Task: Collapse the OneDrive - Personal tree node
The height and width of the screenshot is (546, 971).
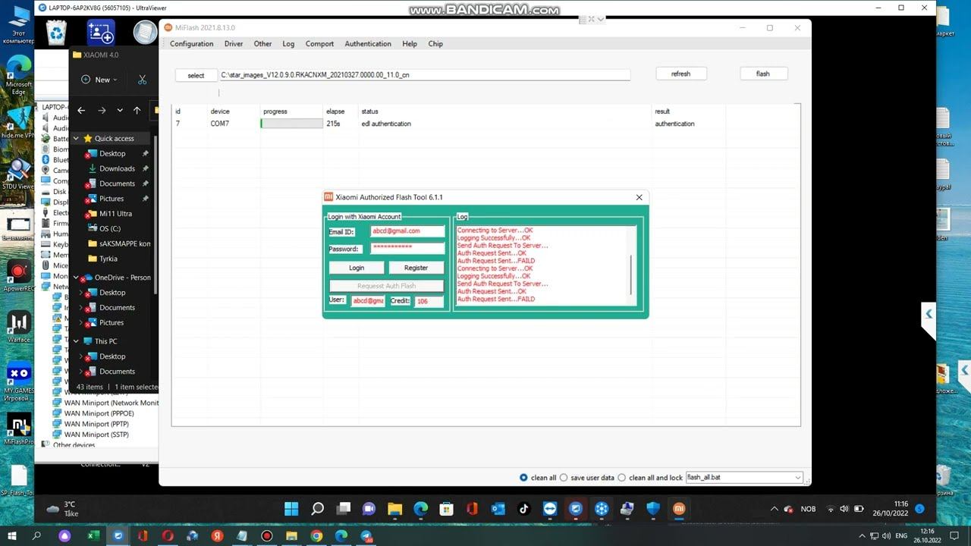Action: pos(76,278)
